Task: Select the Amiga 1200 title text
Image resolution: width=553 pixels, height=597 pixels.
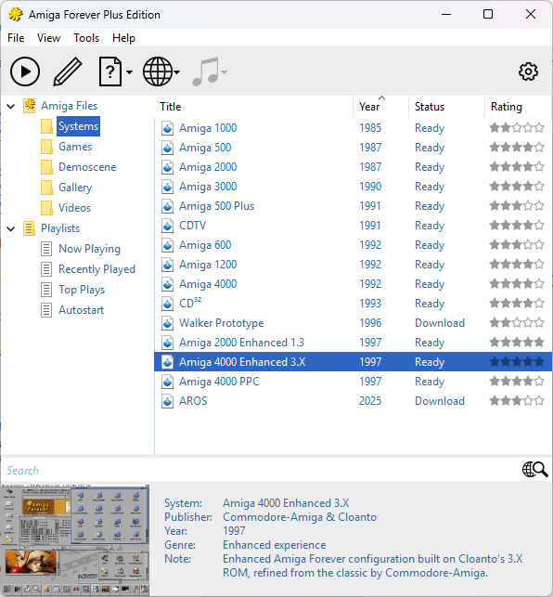Action: (208, 265)
